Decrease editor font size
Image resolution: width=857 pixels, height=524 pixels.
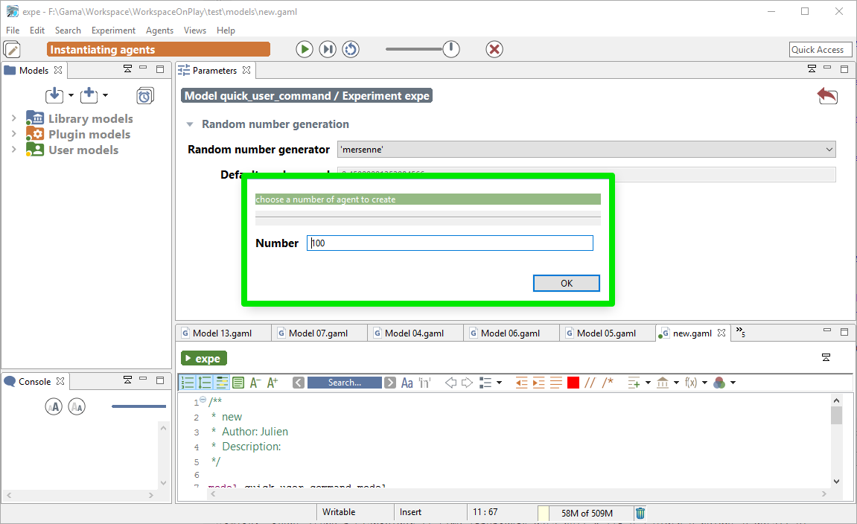click(255, 383)
